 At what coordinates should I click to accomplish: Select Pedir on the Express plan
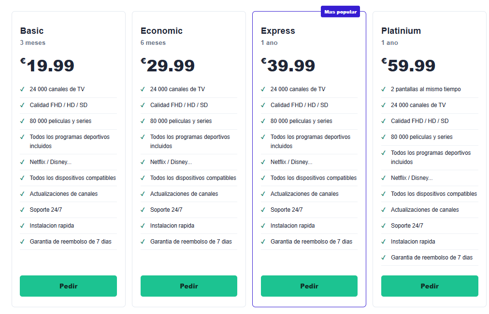(309, 286)
